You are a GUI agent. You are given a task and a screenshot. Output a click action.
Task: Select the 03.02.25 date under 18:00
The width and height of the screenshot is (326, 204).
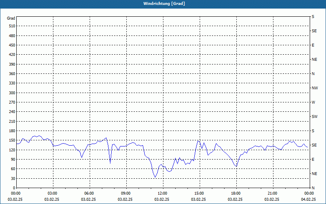coord(235,199)
